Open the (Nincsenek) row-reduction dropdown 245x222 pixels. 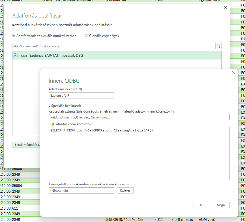pyautogui.click(x=81, y=190)
